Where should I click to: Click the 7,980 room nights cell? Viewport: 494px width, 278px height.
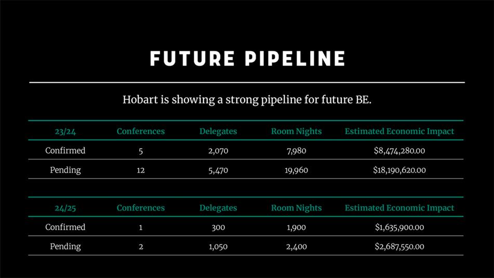[296, 151]
